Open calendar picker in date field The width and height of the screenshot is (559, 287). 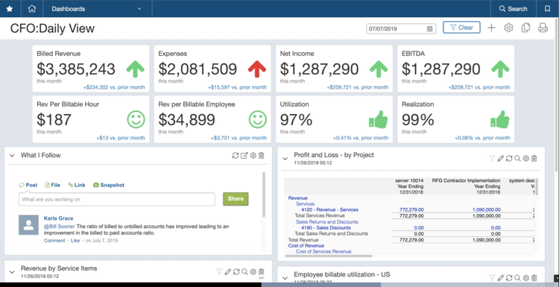click(430, 29)
